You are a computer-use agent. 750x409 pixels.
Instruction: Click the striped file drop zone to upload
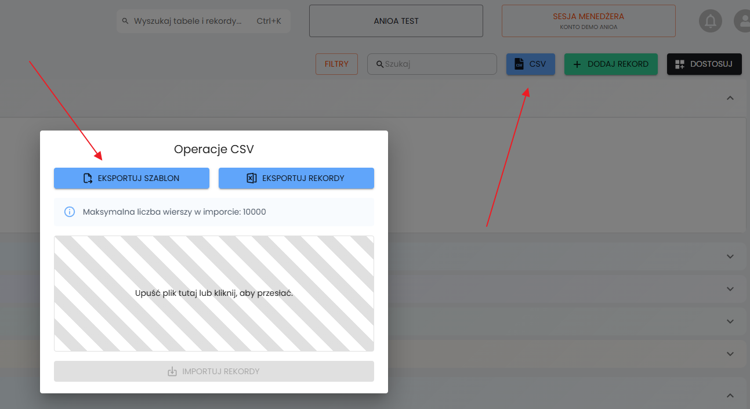[x=213, y=293]
